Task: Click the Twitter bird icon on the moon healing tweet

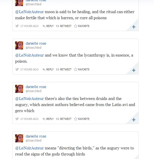Action: click(x=17, y=26)
